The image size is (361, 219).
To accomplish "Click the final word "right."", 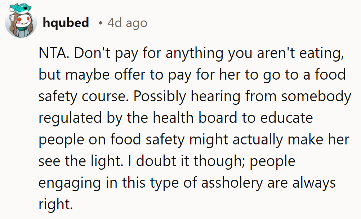I will point(55,204).
